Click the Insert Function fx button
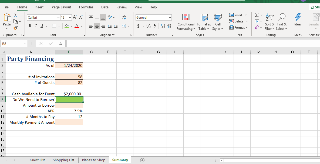The height and width of the screenshot is (164, 320). point(60,44)
